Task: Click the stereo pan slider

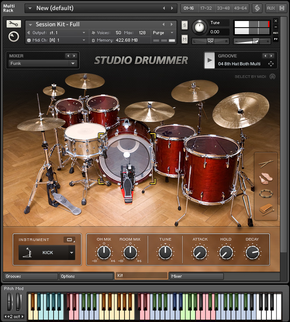Action: click(210, 41)
